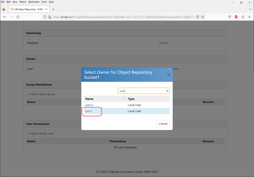Open the Bookmarks menu

(x=34, y=2)
